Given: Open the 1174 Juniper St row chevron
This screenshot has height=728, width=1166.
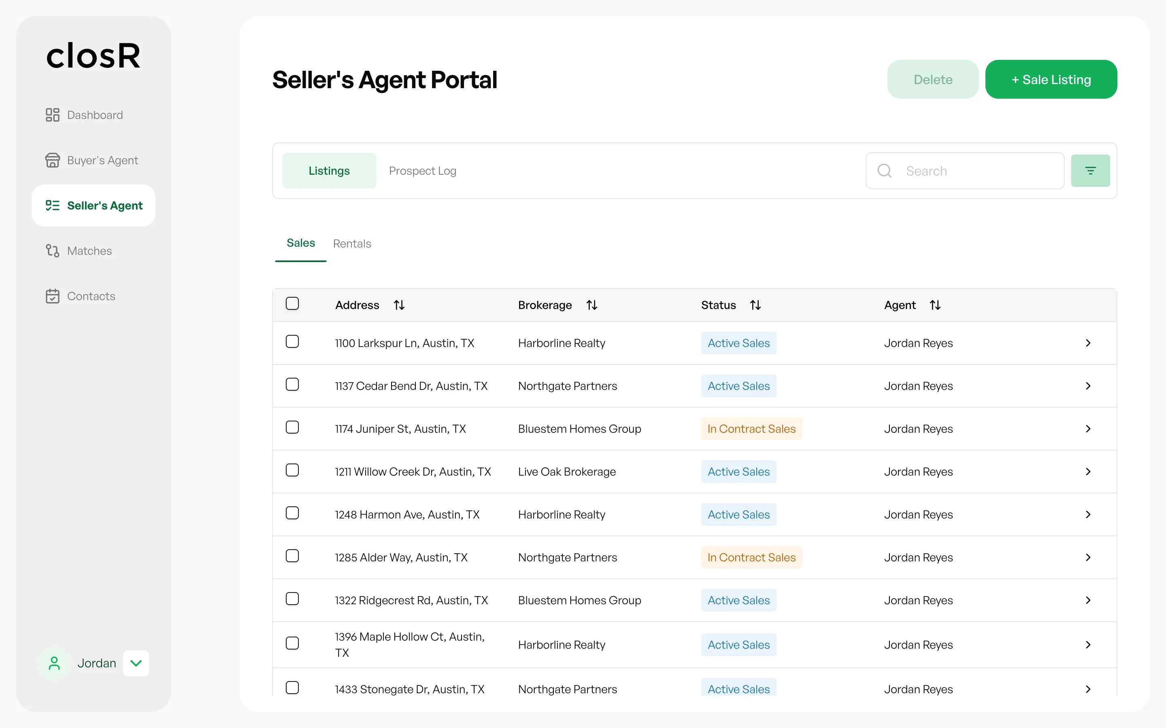Looking at the screenshot, I should tap(1087, 429).
